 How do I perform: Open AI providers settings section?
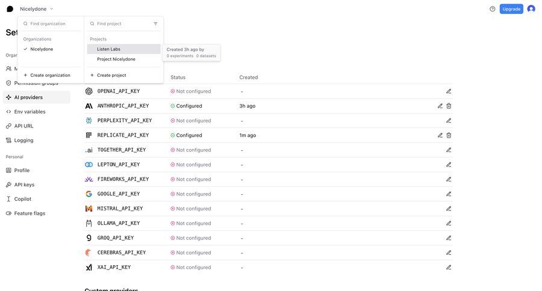pos(37,97)
